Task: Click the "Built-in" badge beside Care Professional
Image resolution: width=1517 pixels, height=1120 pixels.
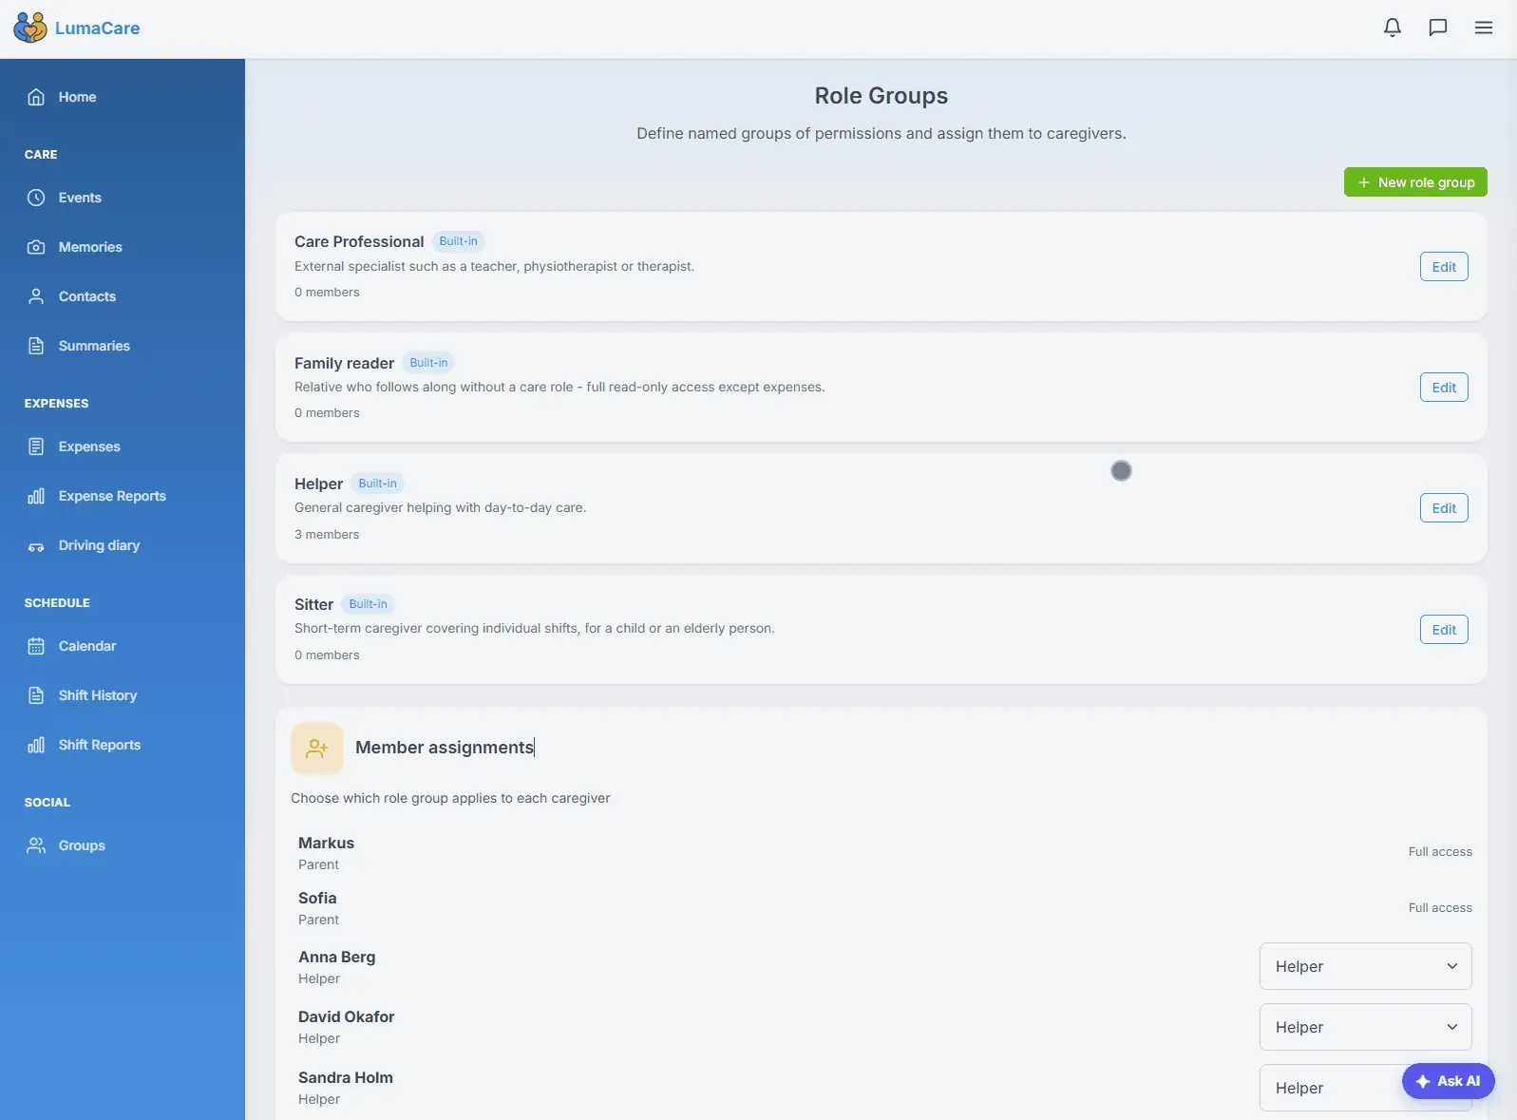Action: pyautogui.click(x=458, y=241)
